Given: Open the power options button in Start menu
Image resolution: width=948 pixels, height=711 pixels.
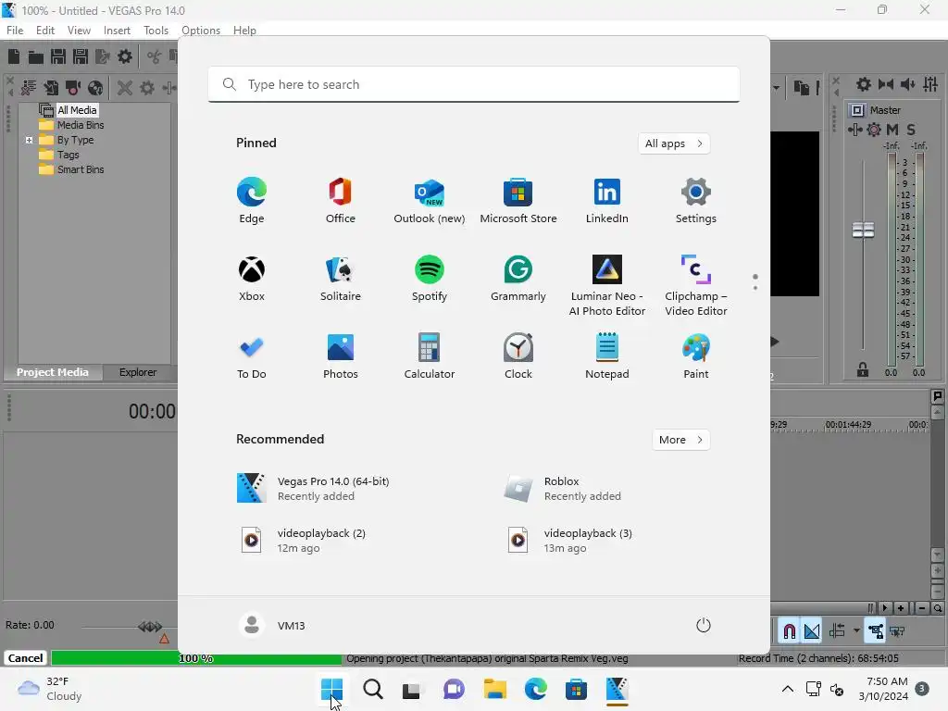Looking at the screenshot, I should tap(704, 625).
